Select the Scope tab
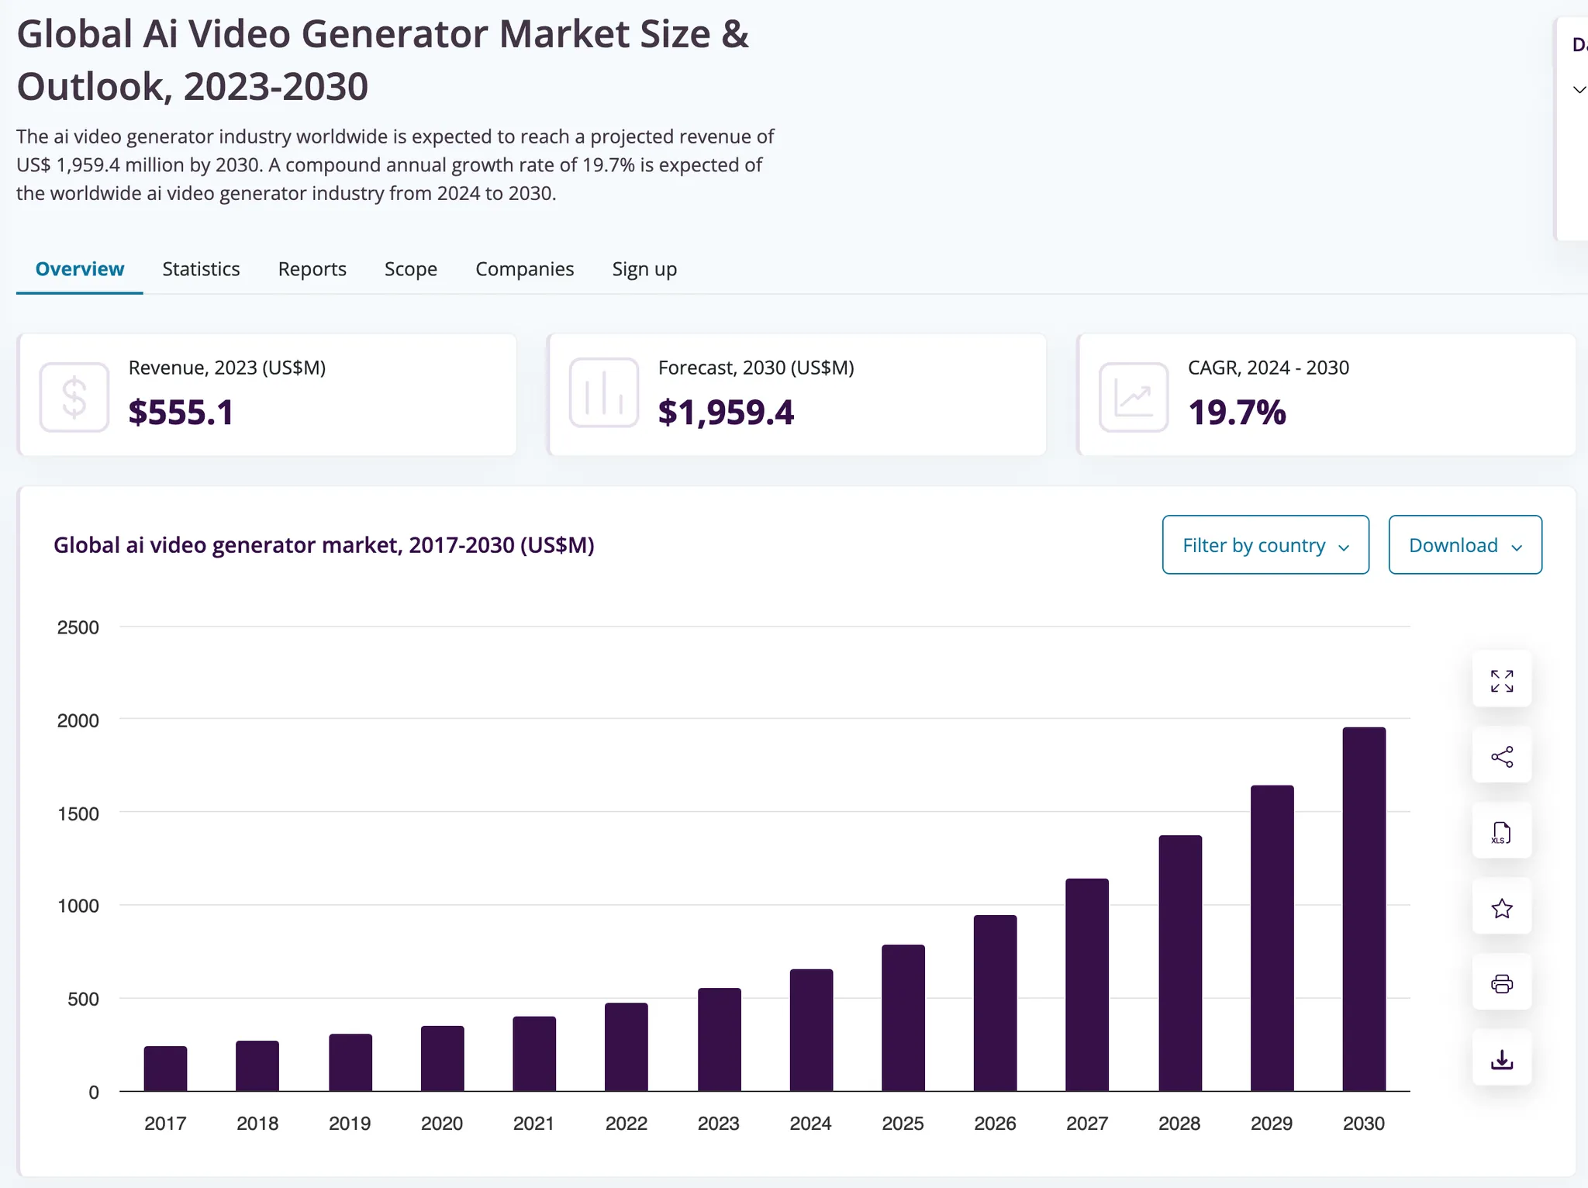1588x1188 pixels. click(410, 269)
